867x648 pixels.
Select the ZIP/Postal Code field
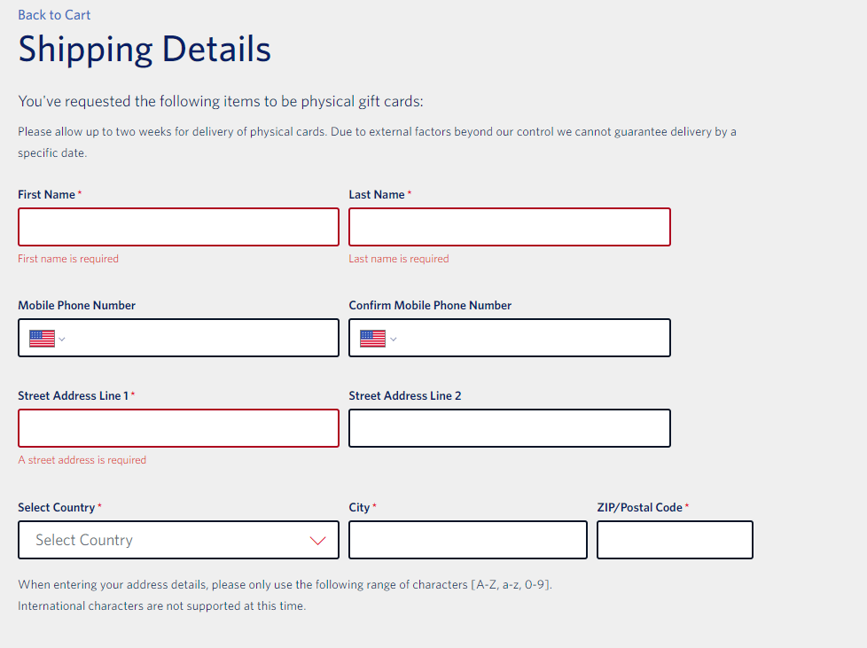(675, 540)
